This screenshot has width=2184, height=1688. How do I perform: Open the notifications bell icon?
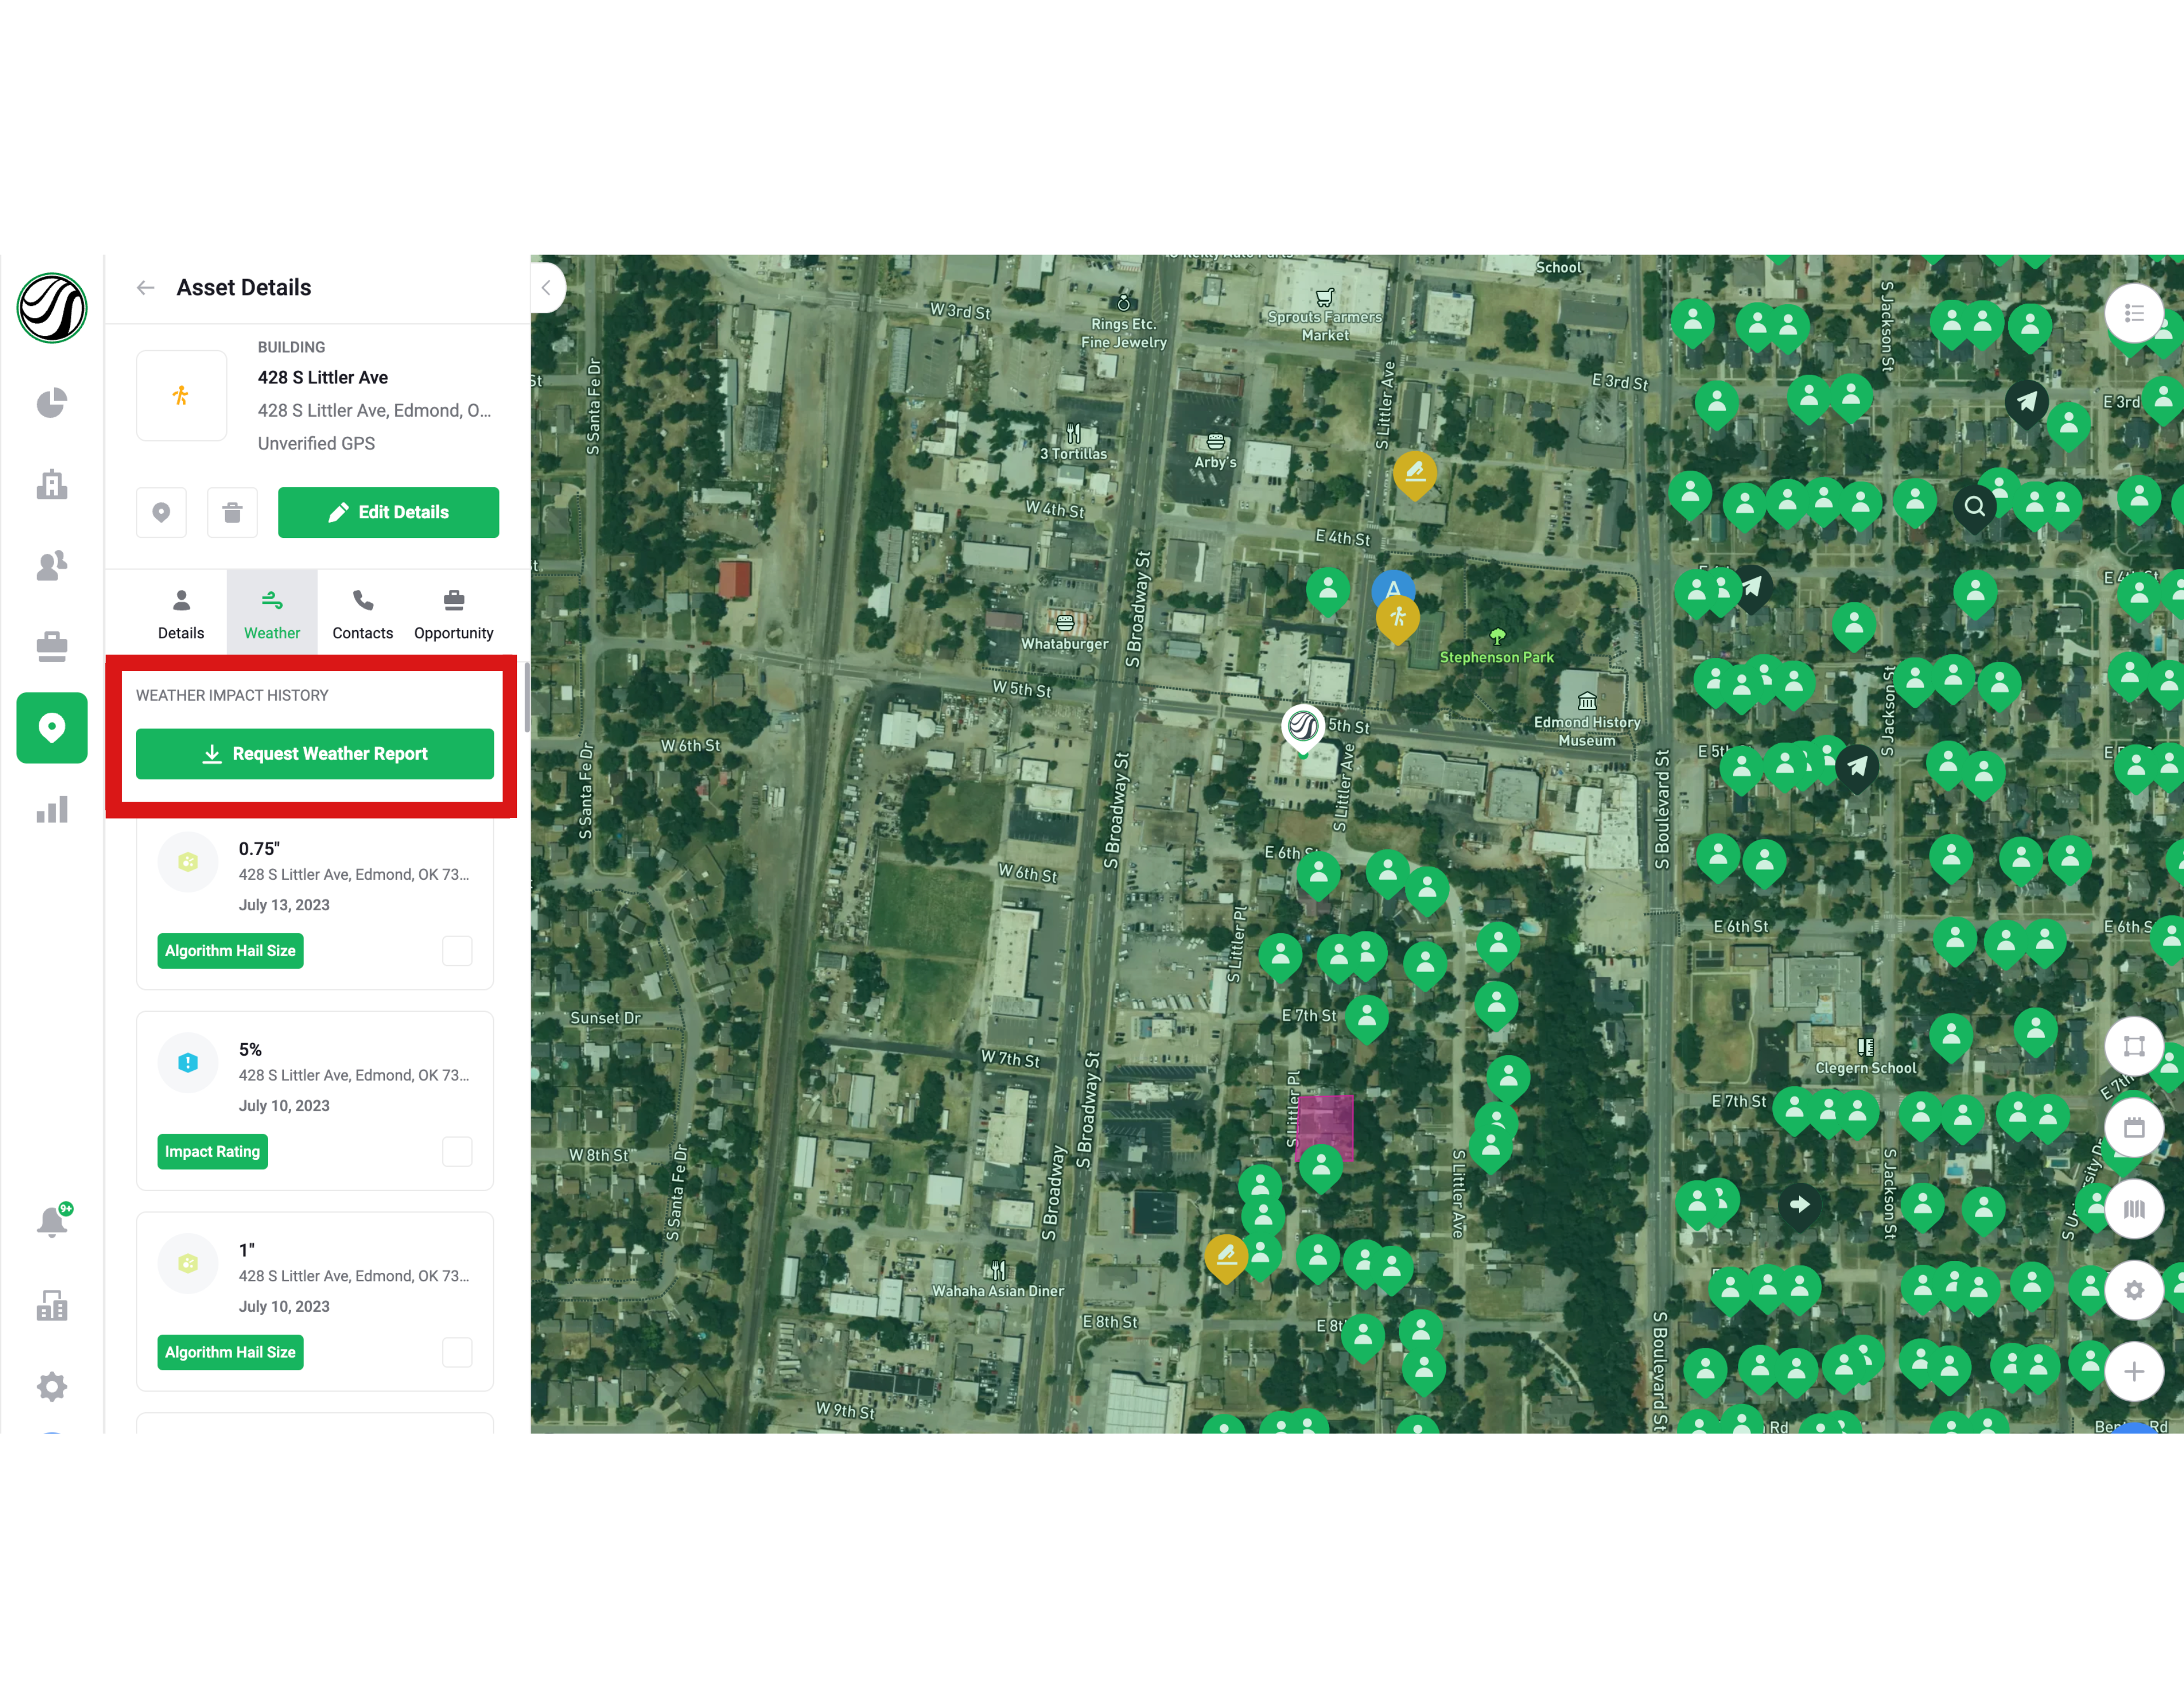(x=51, y=1222)
